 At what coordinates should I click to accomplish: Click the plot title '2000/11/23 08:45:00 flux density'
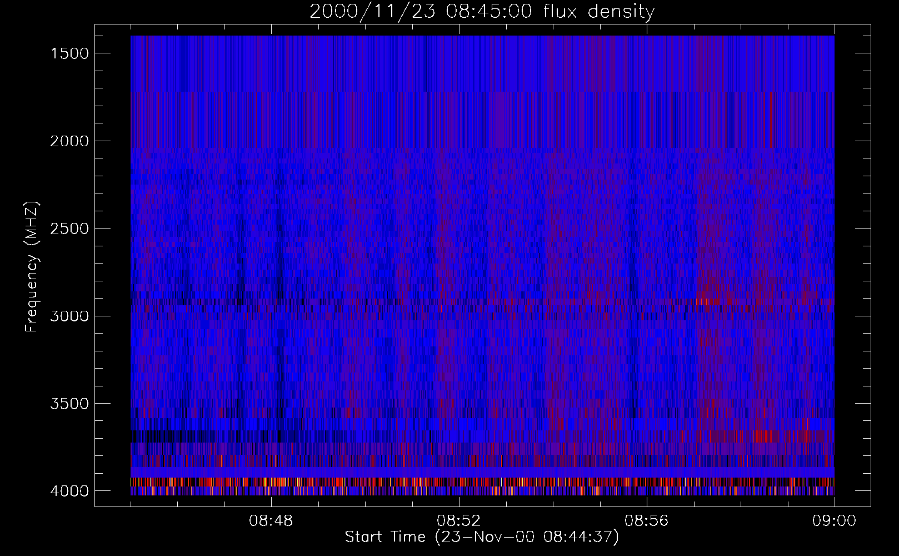point(482,12)
